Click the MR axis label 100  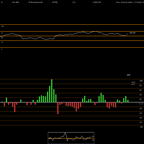coord(141,81)
